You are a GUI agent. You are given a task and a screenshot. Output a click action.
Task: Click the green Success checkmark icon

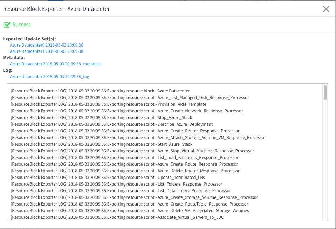click(7, 25)
